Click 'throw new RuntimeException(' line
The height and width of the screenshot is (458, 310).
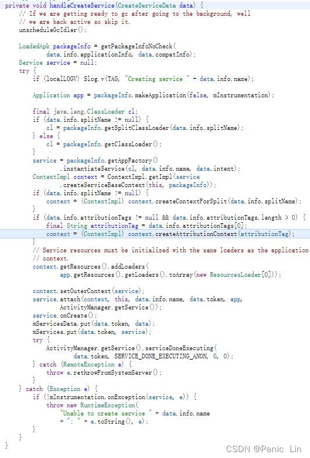pyautogui.click(x=92, y=406)
